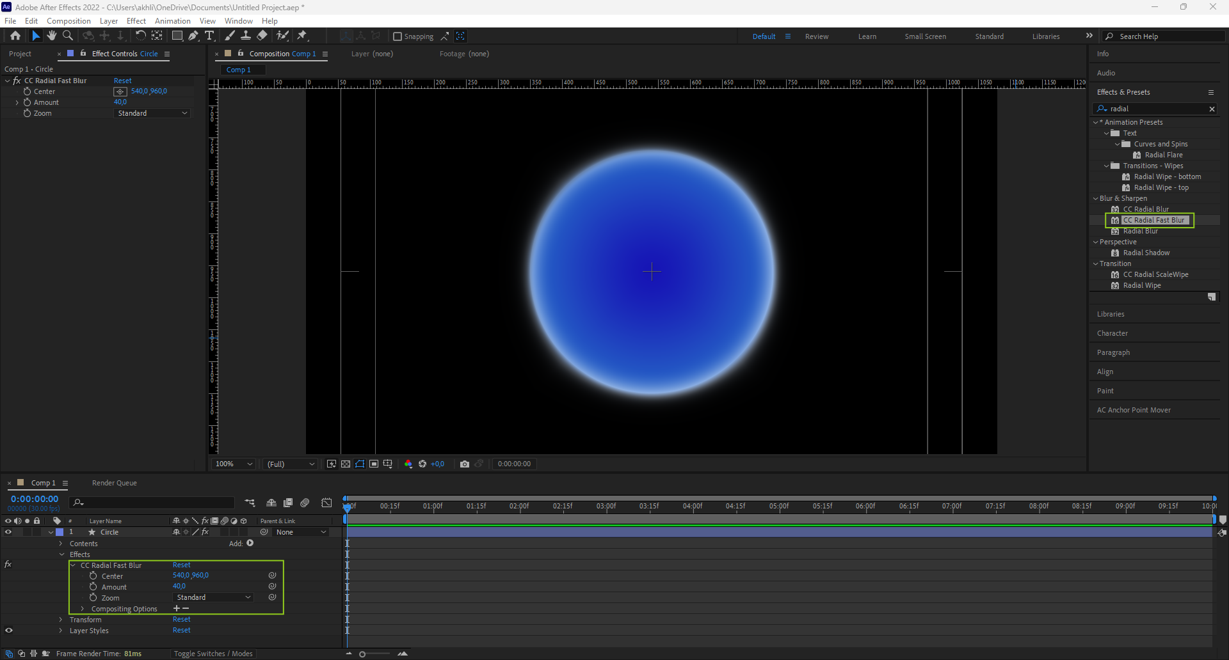Switch to the Render Queue tab

tap(115, 483)
